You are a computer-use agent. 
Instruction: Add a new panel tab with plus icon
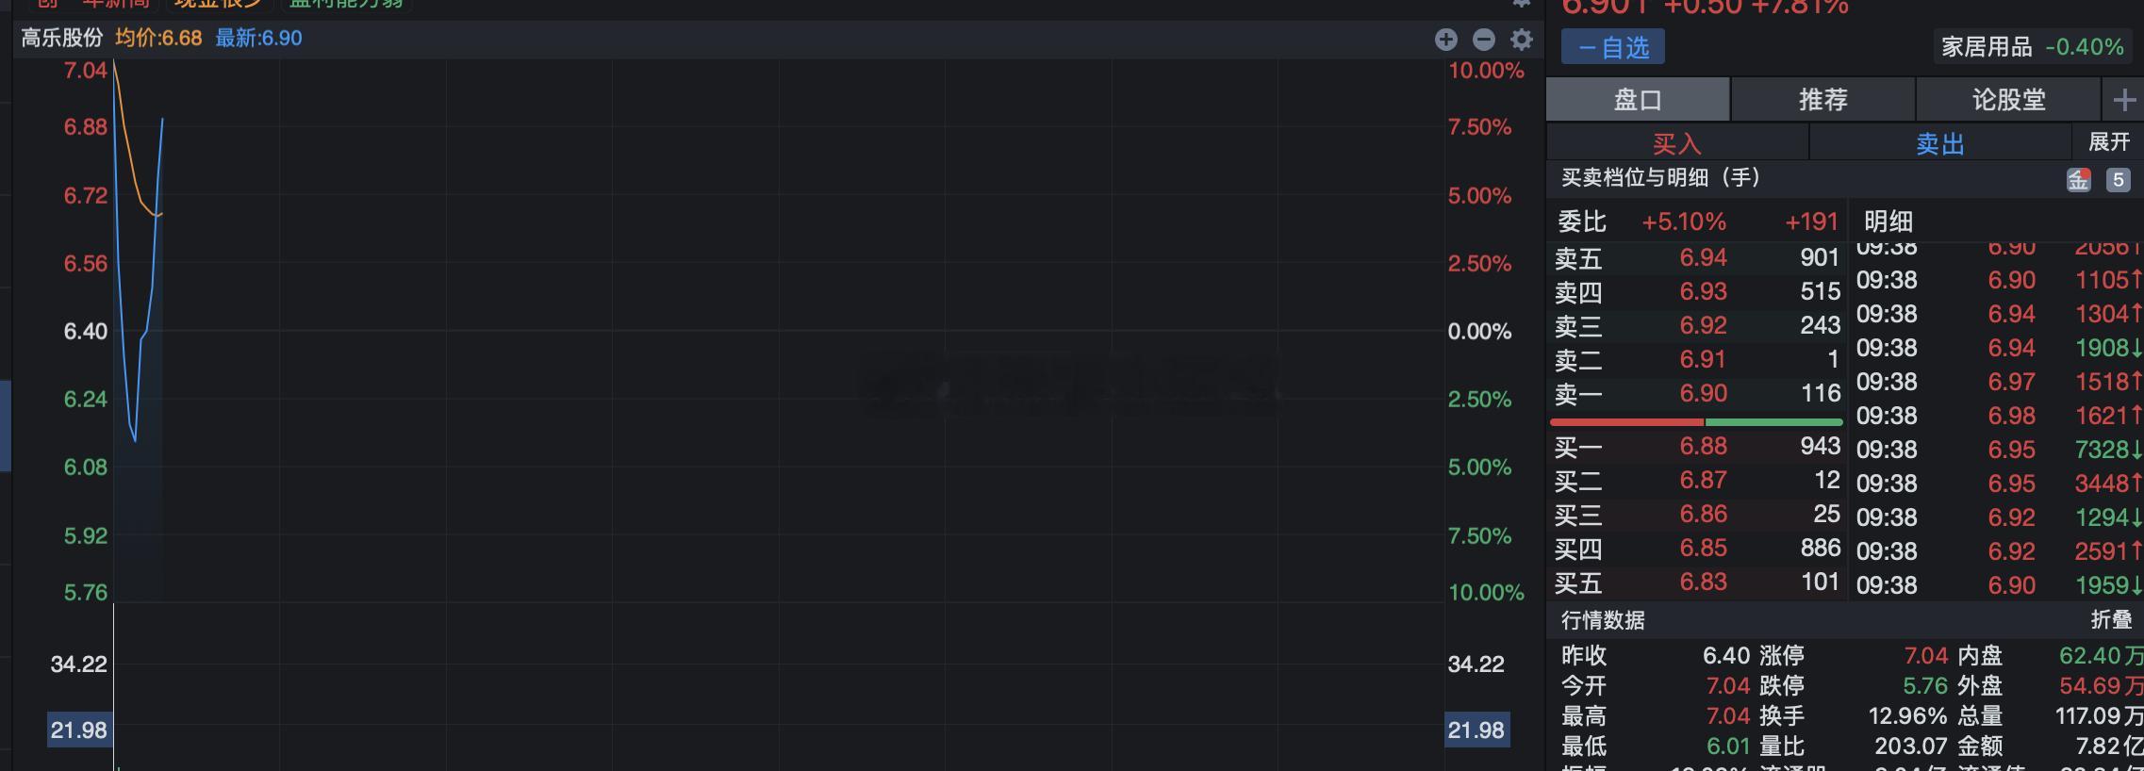(x=2123, y=100)
